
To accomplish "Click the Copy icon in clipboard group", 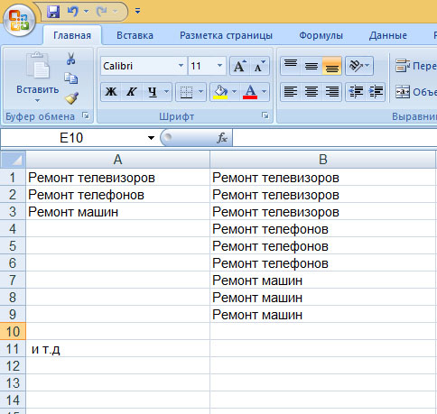I will click(x=71, y=78).
